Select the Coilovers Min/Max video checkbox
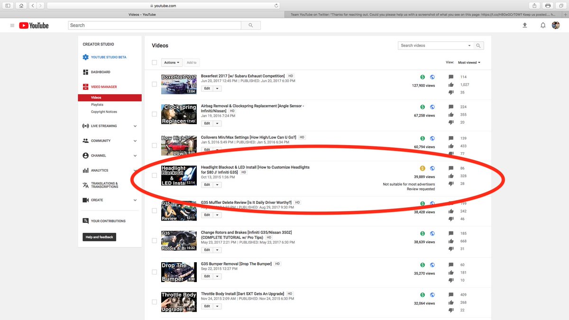 pyautogui.click(x=154, y=145)
